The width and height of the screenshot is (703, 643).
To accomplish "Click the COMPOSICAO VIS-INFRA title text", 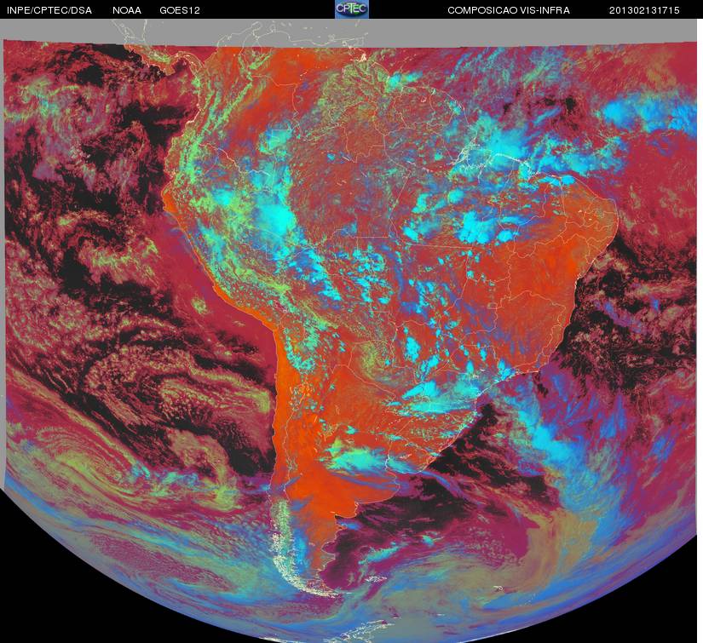I will pyautogui.click(x=509, y=10).
